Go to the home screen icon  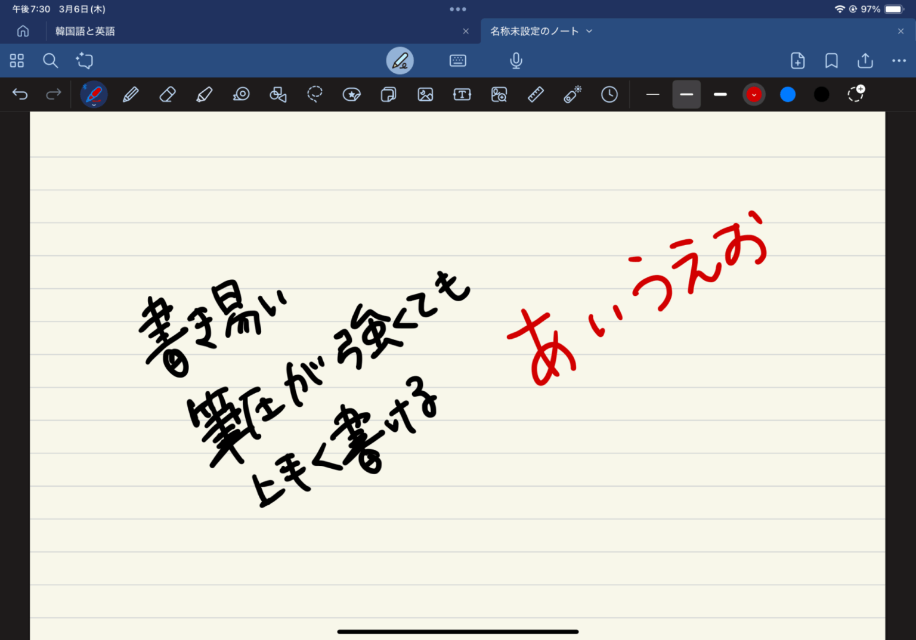(23, 31)
